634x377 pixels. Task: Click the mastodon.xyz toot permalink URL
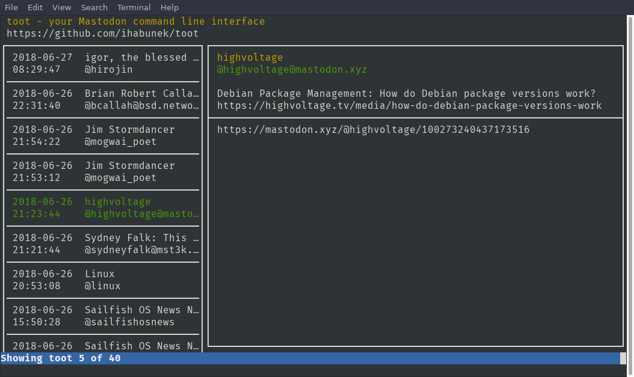coord(373,129)
